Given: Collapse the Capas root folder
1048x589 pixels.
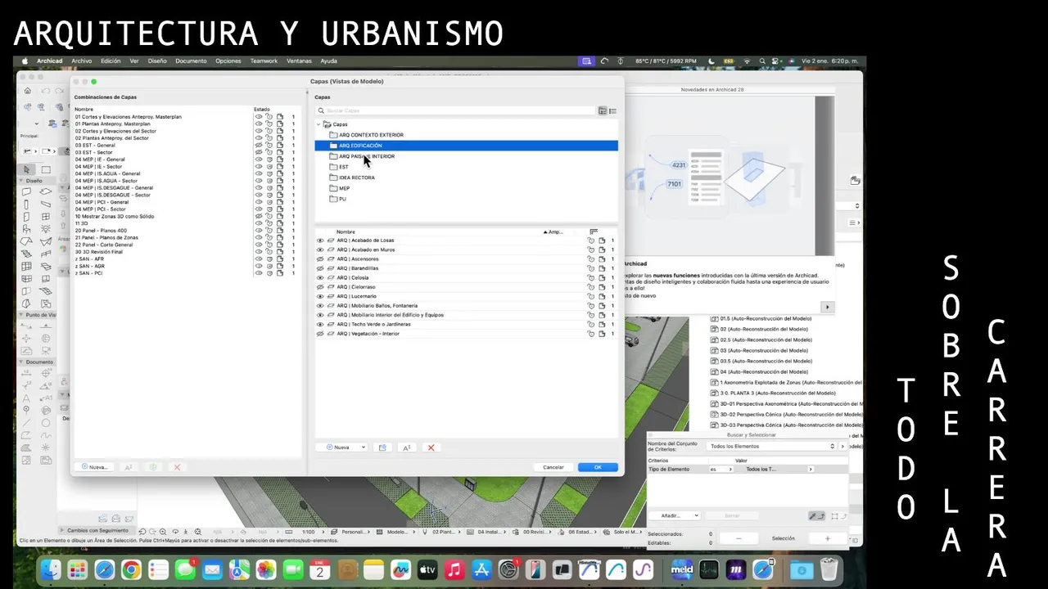Looking at the screenshot, I should tap(318, 124).
